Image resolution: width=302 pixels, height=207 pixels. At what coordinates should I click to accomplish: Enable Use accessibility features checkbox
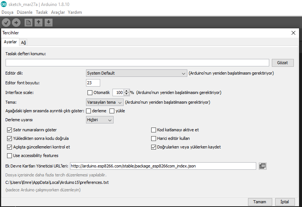pos(9,156)
